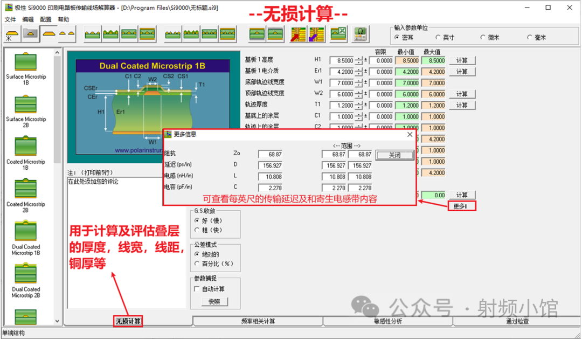Viewport: 582px width, 339px height.
Task: Enable the 自动计算 checkbox
Action: 197,289
